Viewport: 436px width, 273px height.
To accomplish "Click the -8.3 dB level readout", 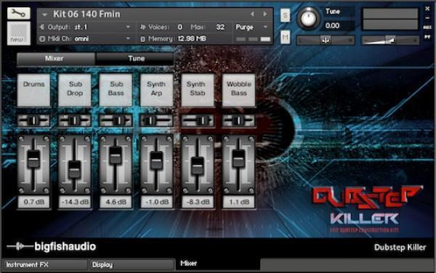I will 198,202.
